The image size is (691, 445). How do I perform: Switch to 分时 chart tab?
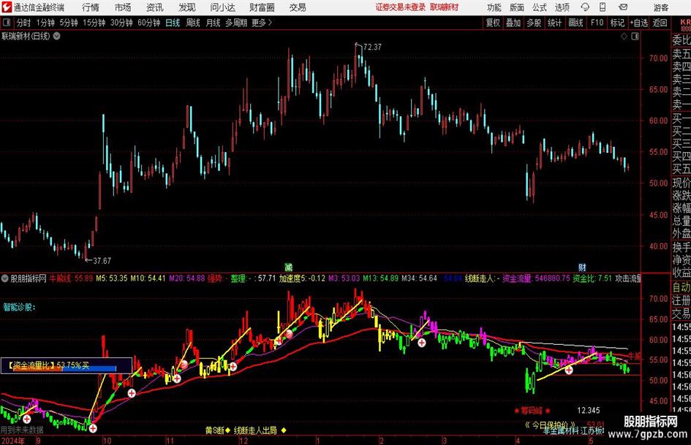(x=24, y=23)
